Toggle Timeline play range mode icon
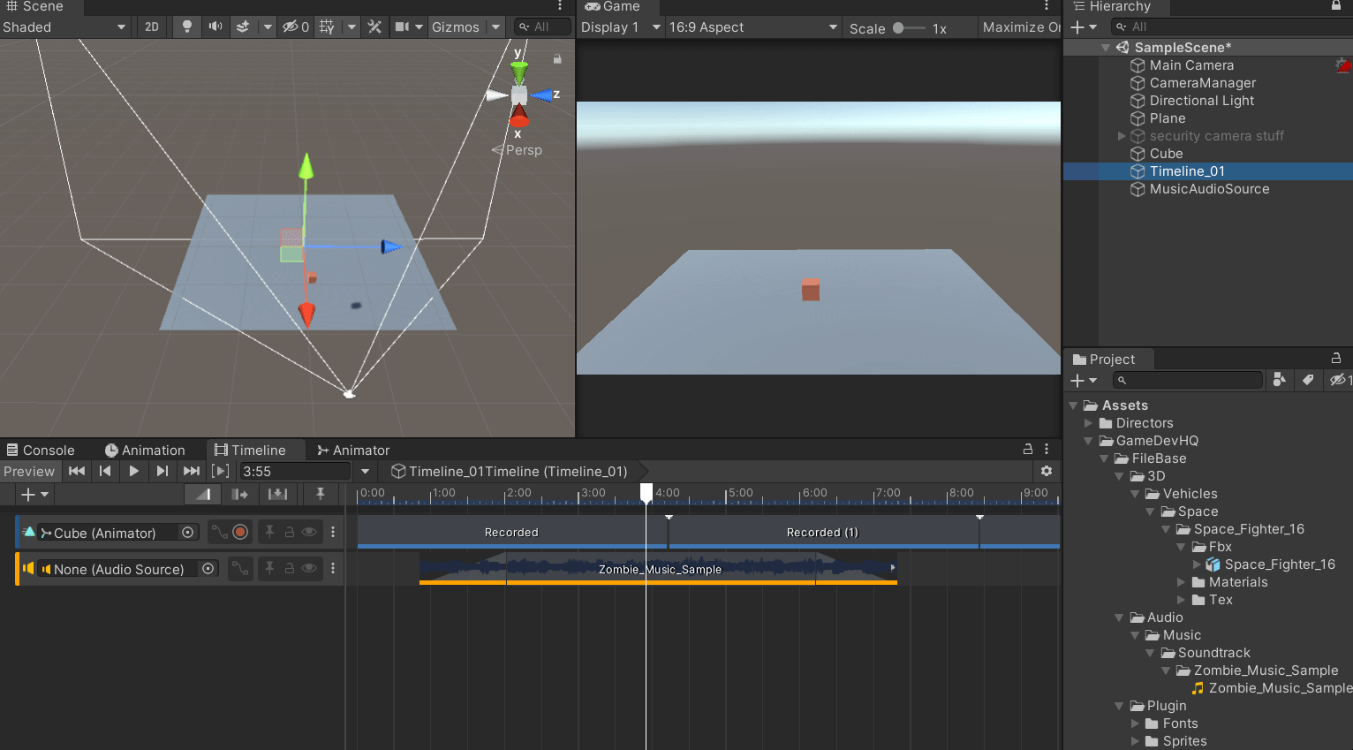1353x750 pixels. click(x=221, y=471)
